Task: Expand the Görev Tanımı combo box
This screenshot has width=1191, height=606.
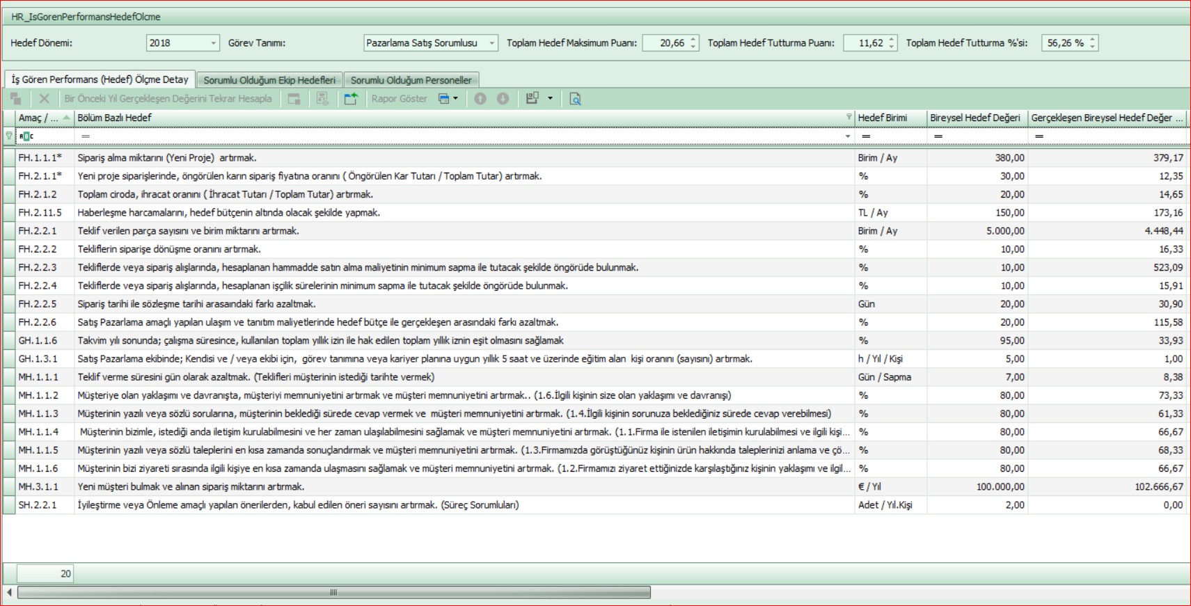Action: pos(491,43)
